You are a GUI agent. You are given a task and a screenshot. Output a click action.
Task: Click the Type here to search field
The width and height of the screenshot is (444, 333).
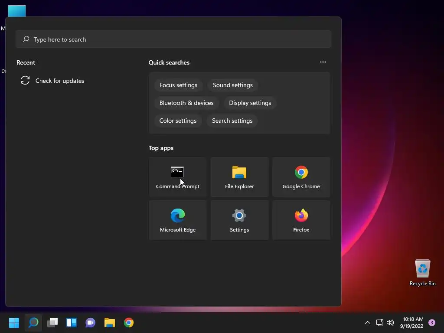173,39
